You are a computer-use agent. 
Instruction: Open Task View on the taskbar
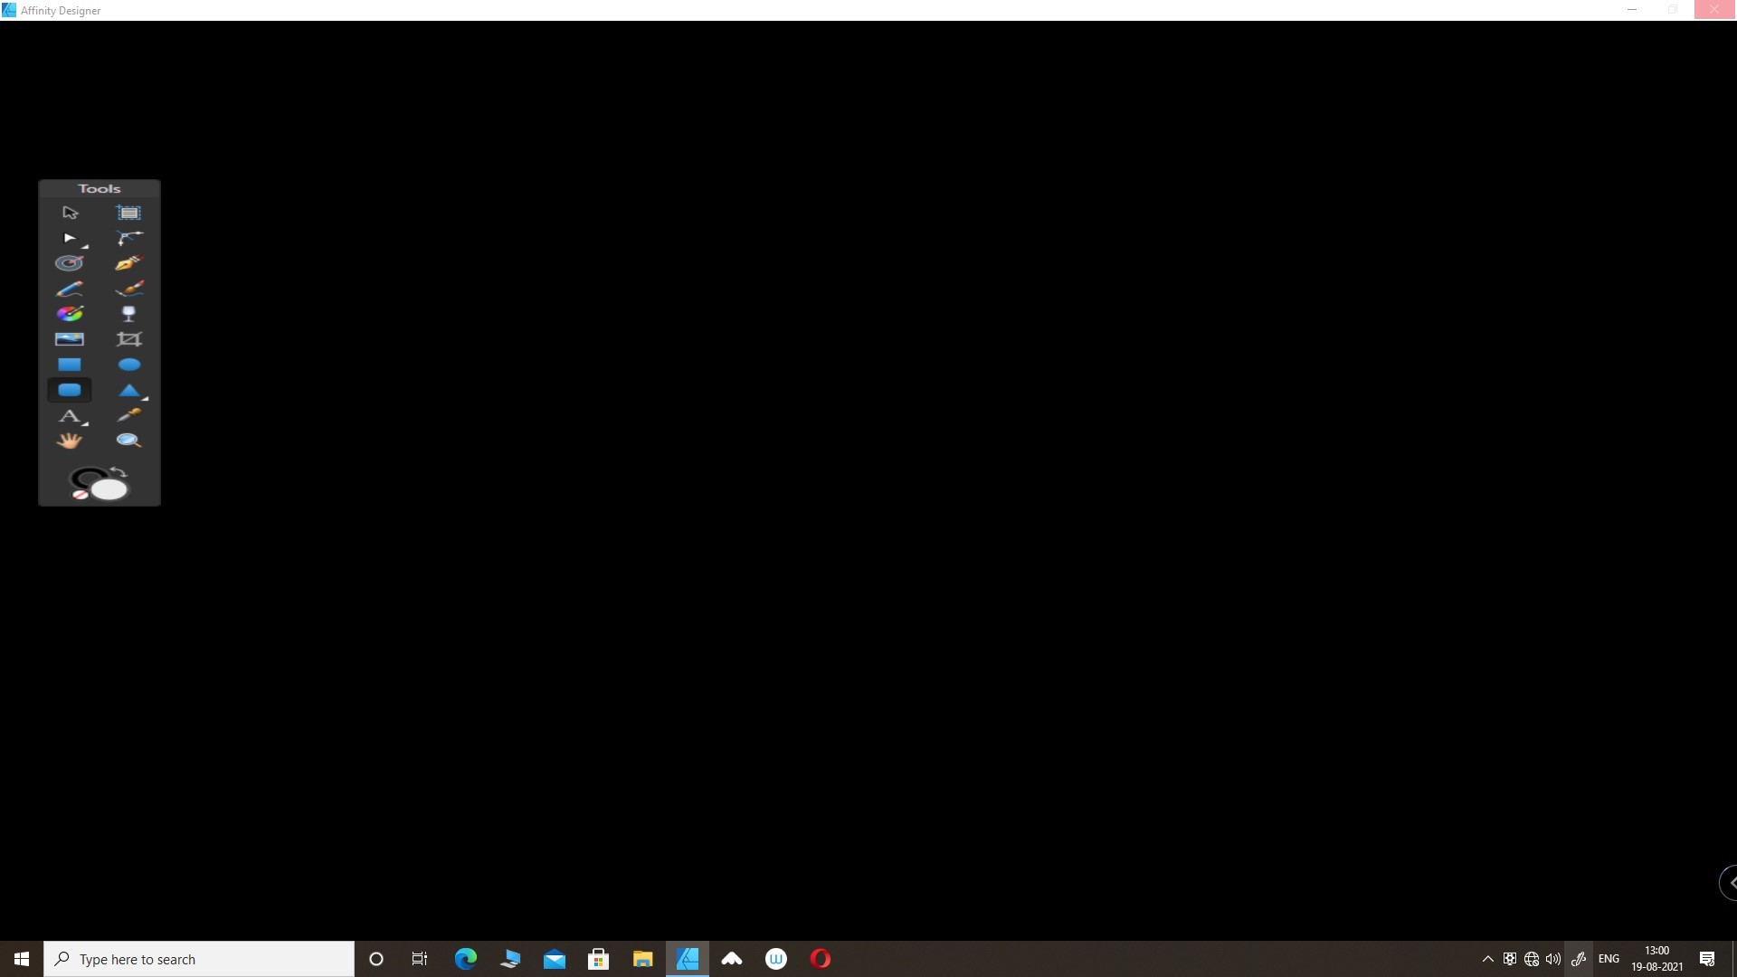tap(420, 959)
